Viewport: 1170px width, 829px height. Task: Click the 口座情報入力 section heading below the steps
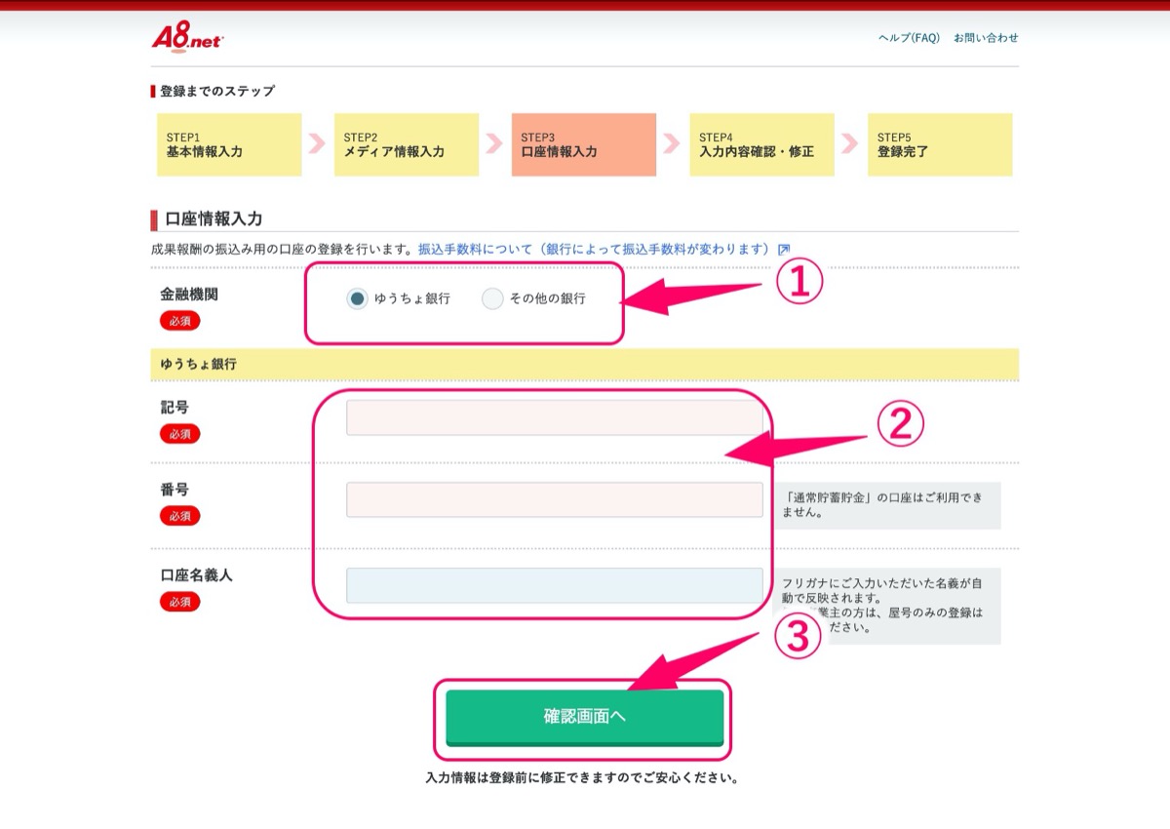coord(214,218)
